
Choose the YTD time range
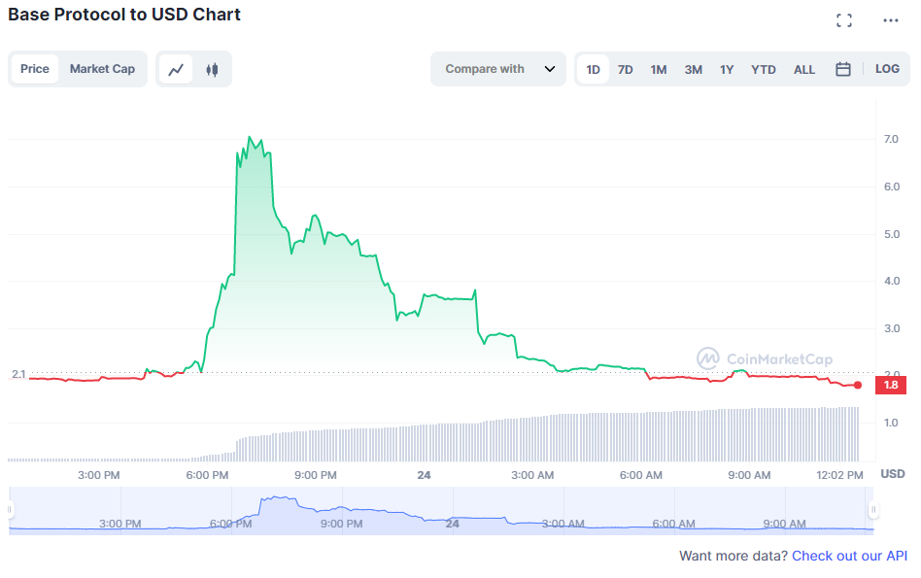point(764,69)
